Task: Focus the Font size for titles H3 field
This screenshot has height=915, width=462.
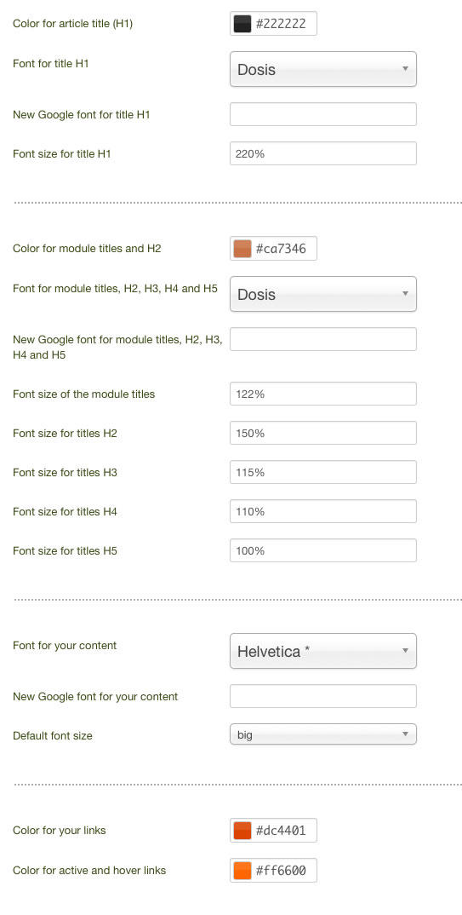Action: click(323, 472)
